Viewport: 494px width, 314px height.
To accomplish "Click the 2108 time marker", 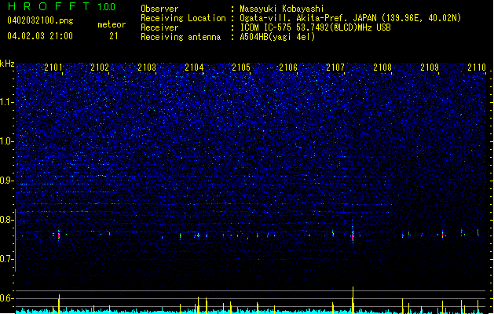I will click(x=382, y=67).
